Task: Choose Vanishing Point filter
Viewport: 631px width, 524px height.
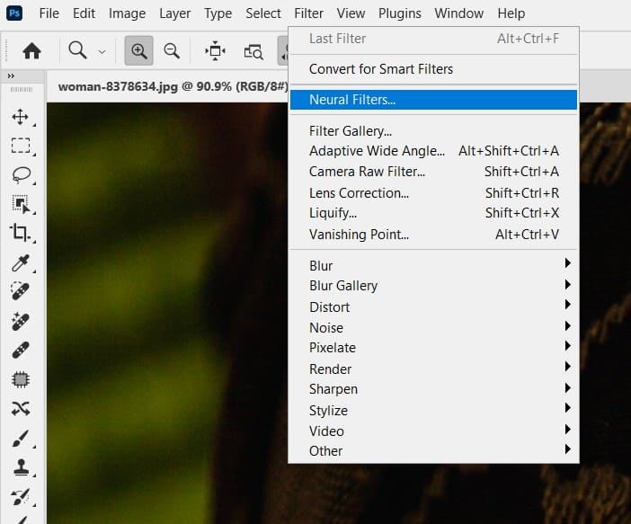Action: [x=433, y=235]
